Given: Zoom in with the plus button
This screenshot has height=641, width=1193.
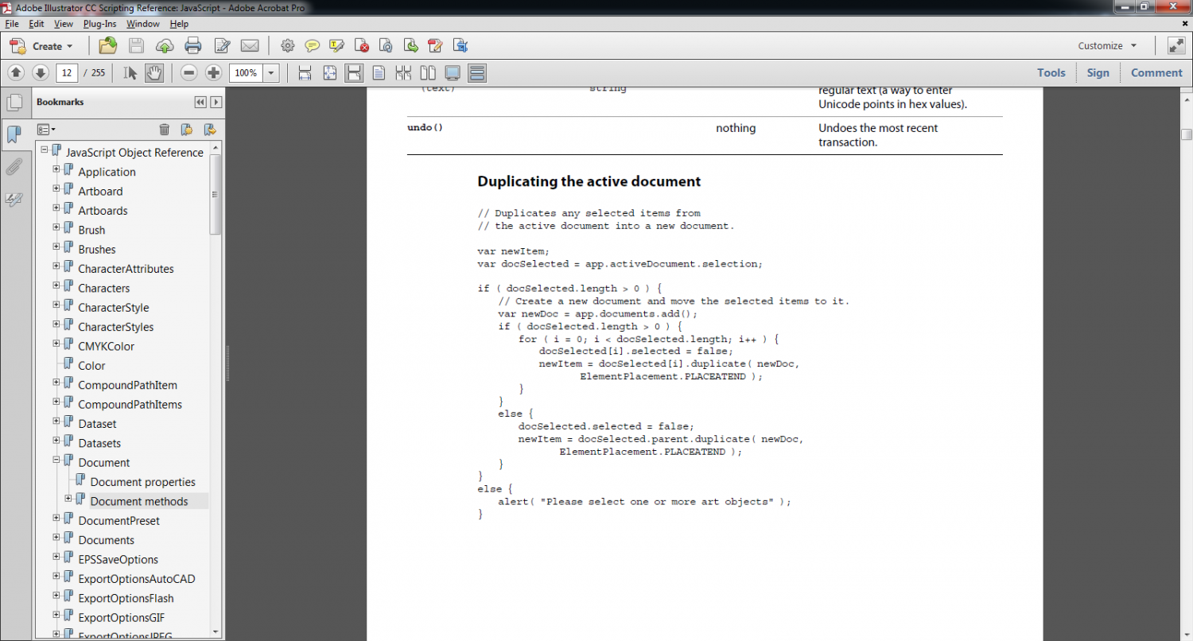Looking at the screenshot, I should [x=213, y=72].
